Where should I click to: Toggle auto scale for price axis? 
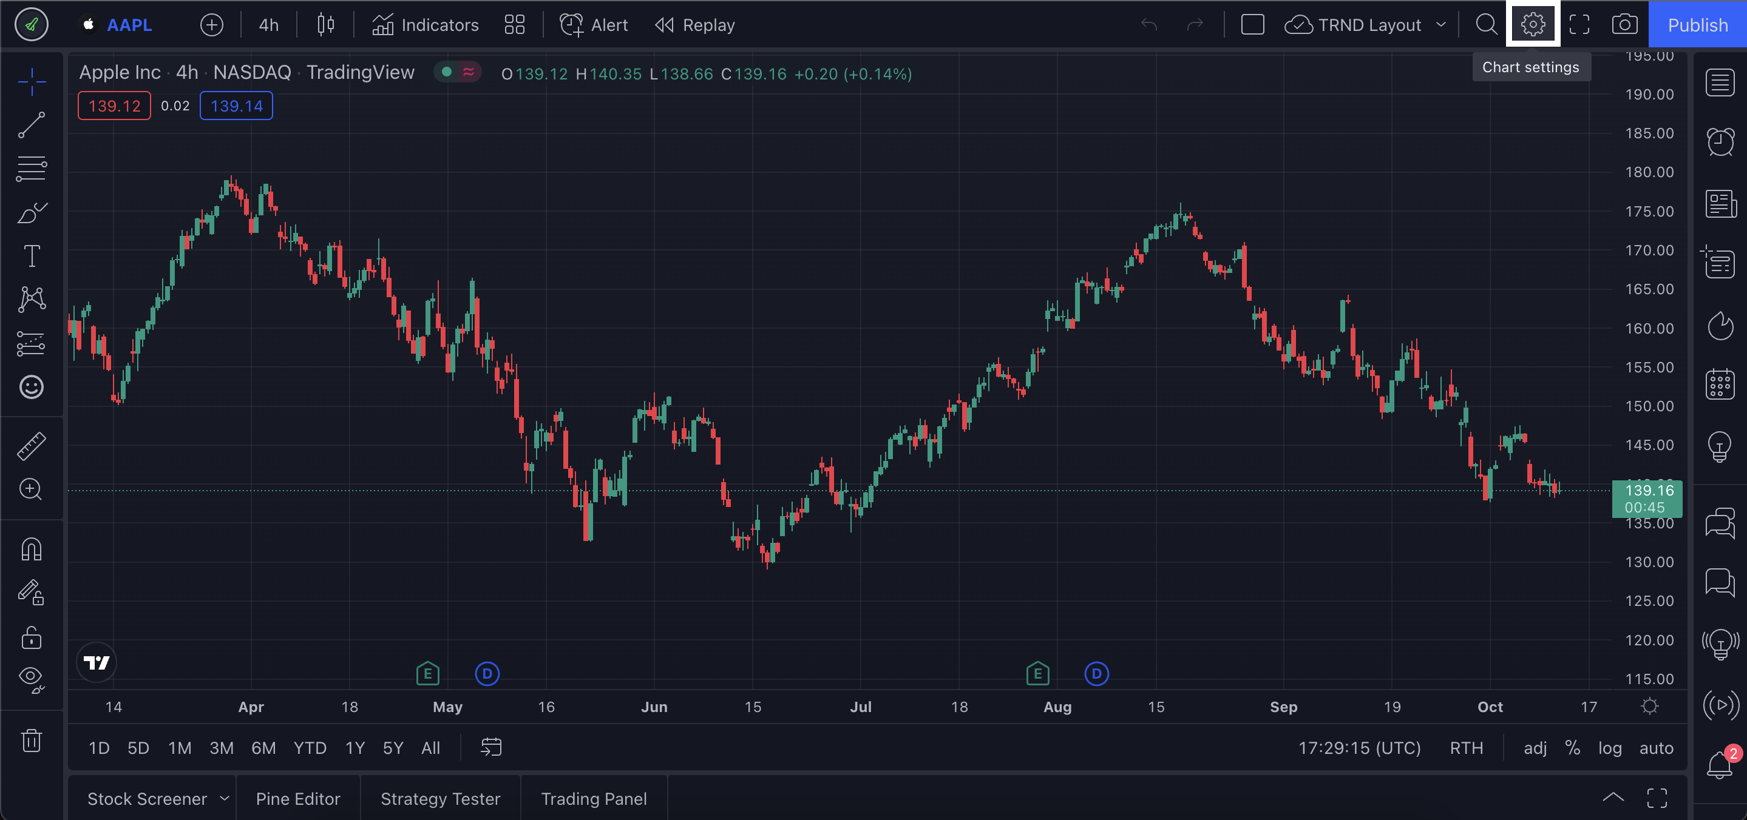1655,747
